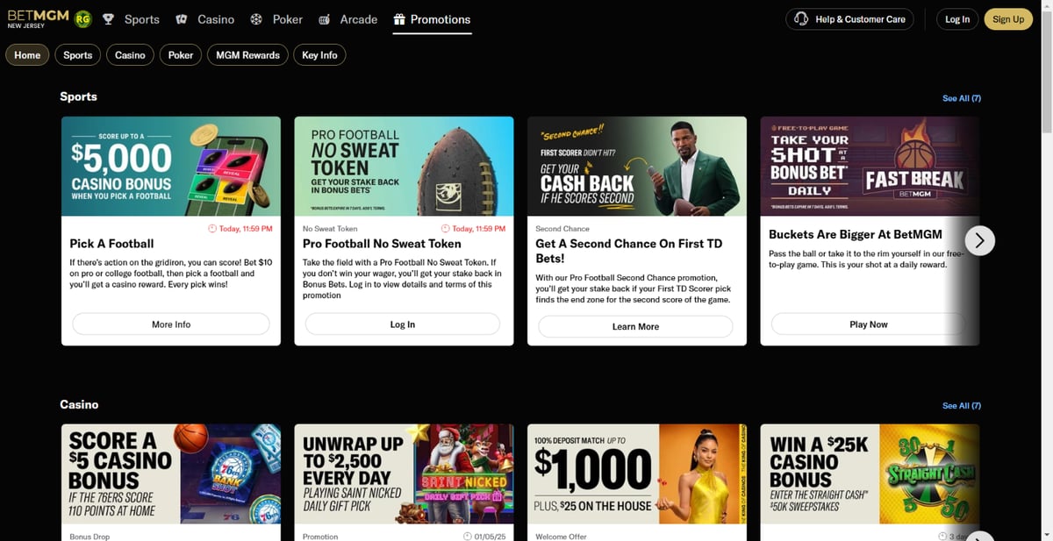Click the BetMGM New Jersey logo
This screenshot has height=541, width=1053.
point(37,18)
